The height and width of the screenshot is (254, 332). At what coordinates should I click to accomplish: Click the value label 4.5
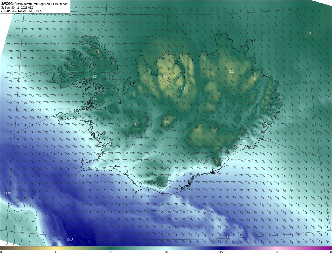(94, 76)
